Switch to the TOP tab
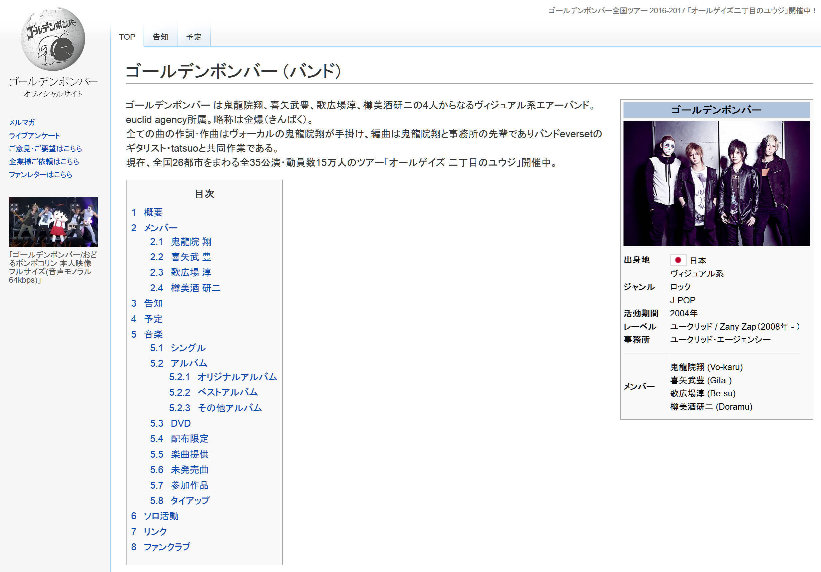 (127, 37)
